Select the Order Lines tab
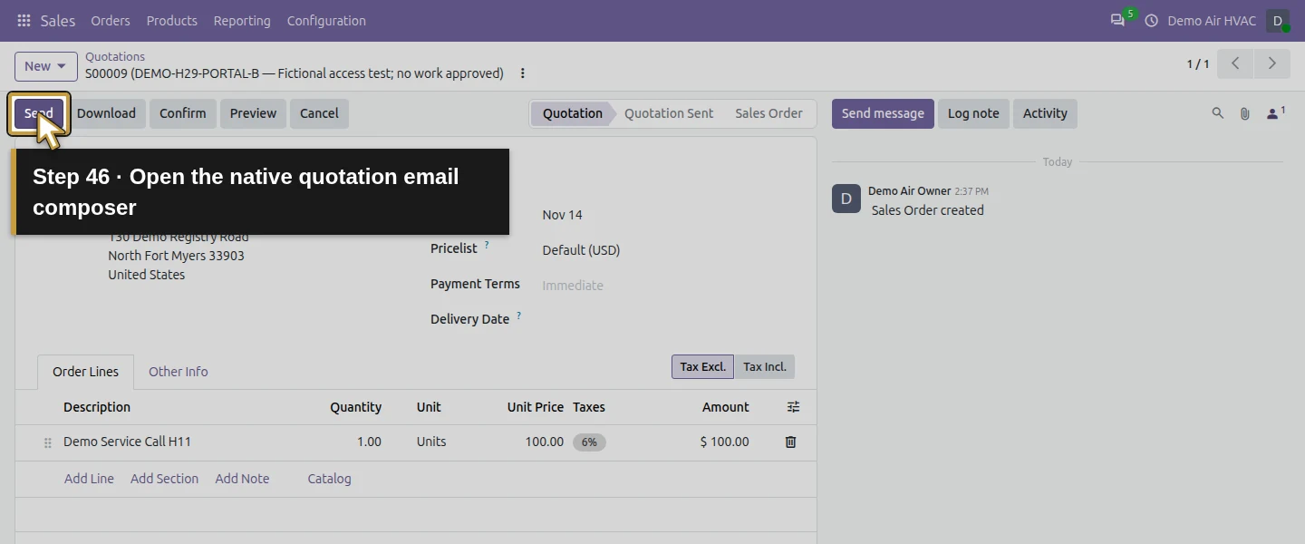The width and height of the screenshot is (1305, 544). coord(85,372)
